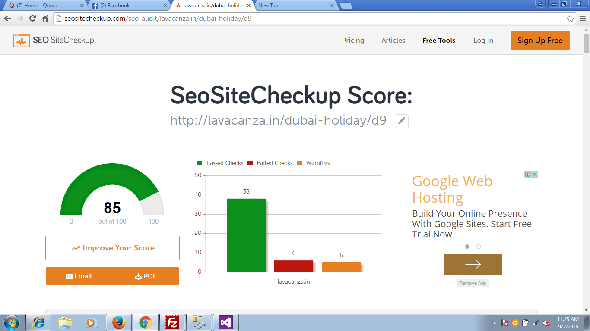Viewport: 590px width, 331px height.
Task: Click the browser Back arrow
Action: (x=7, y=19)
